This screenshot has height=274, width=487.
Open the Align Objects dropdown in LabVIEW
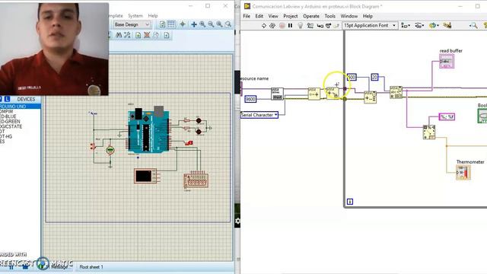coord(406,25)
